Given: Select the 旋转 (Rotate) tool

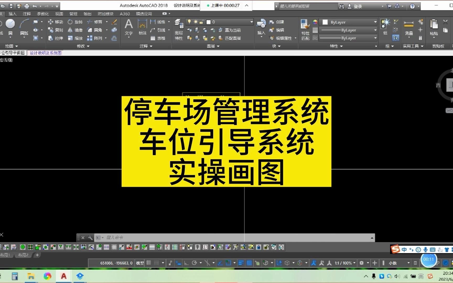Looking at the screenshot, I should tap(75, 22).
